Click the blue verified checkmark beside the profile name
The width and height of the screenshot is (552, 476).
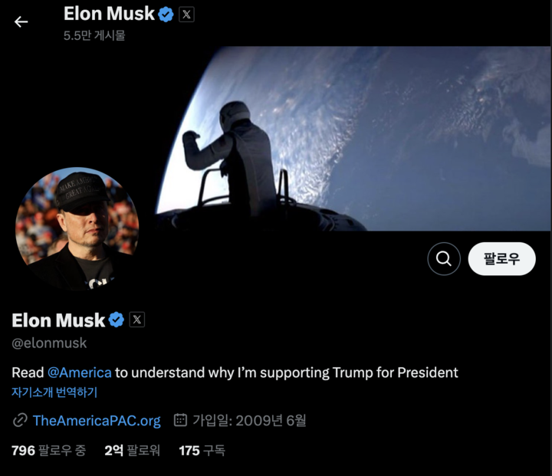pos(117,320)
